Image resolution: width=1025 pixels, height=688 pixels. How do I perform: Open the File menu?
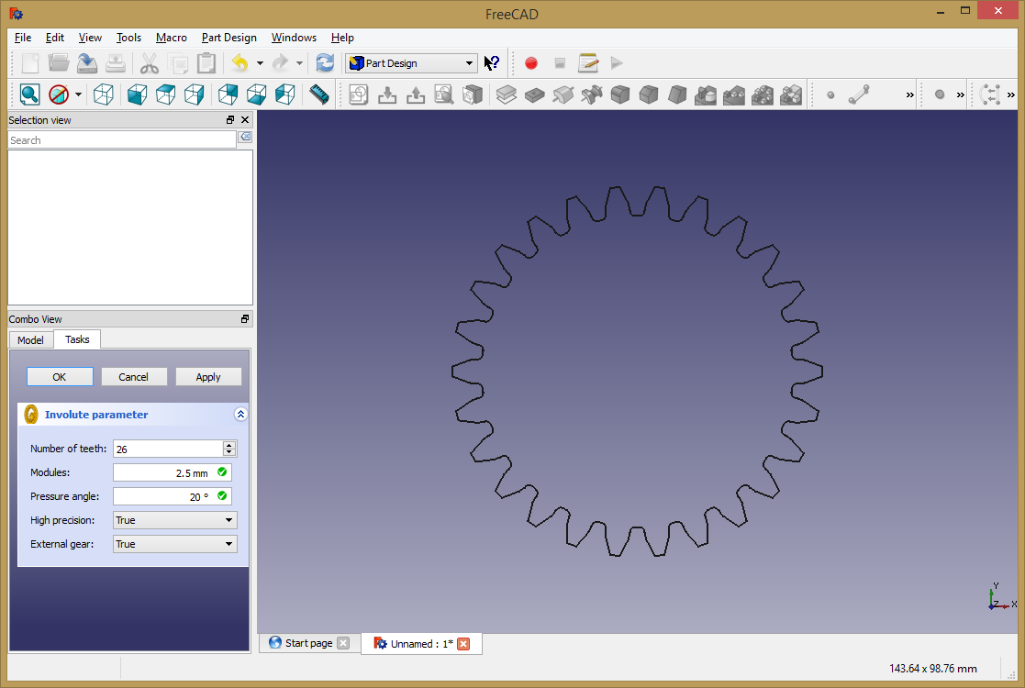23,38
